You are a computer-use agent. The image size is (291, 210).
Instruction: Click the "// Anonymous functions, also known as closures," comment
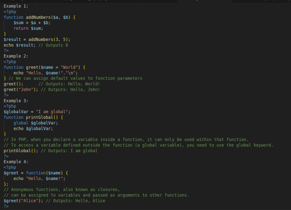coord(62,190)
